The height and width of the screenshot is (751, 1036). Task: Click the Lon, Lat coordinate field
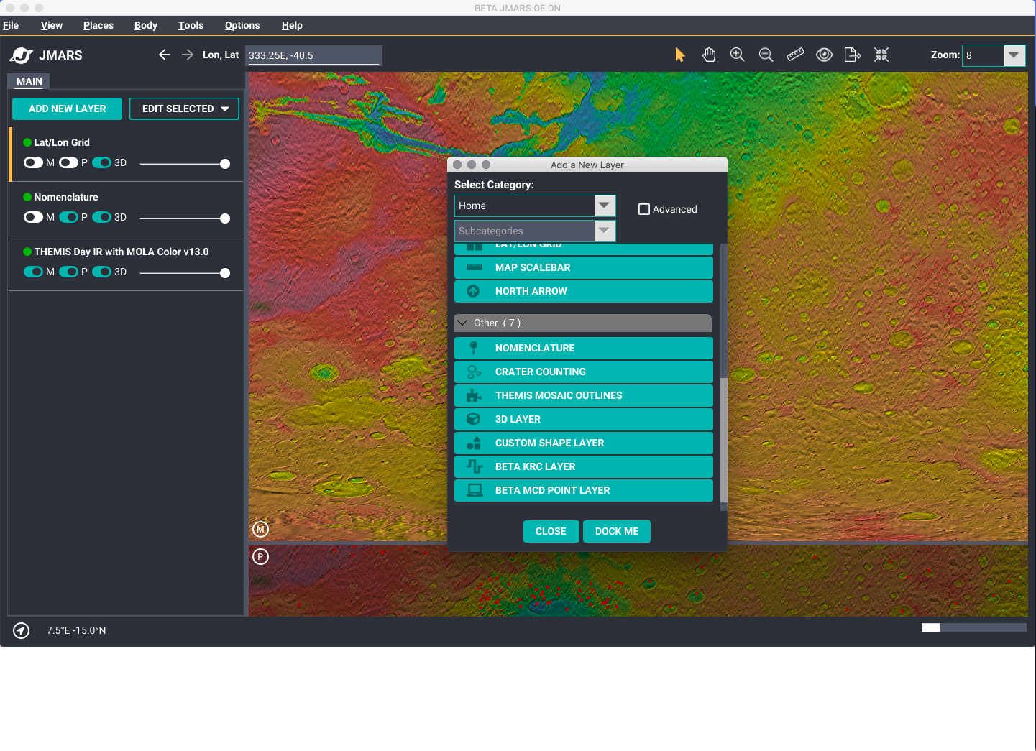tap(313, 55)
